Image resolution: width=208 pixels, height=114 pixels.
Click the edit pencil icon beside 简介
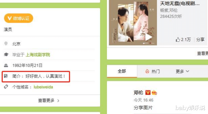pyautogui.click(x=6, y=76)
